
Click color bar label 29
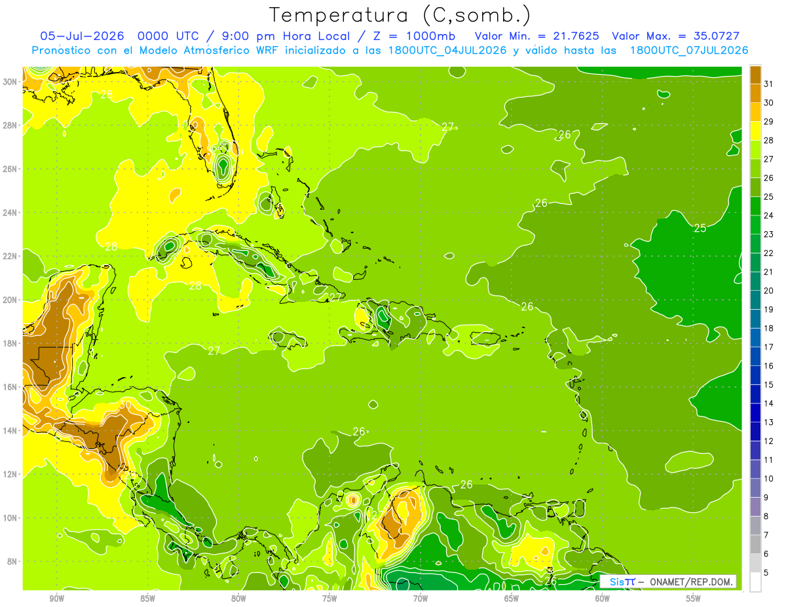pyautogui.click(x=769, y=121)
